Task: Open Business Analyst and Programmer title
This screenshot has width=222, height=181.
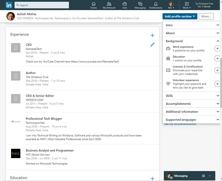Action: (x=50, y=150)
